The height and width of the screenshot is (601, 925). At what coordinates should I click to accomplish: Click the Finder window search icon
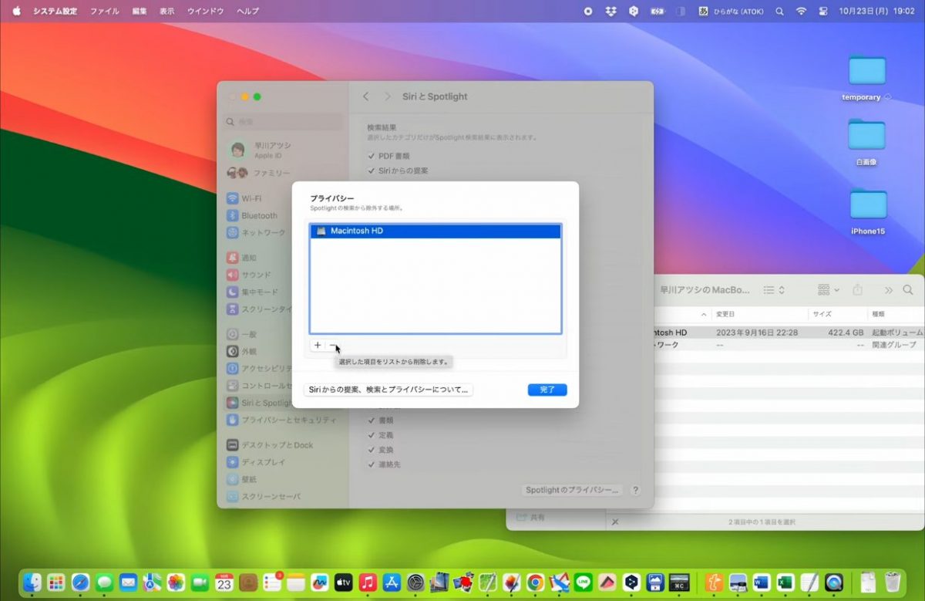tap(908, 290)
